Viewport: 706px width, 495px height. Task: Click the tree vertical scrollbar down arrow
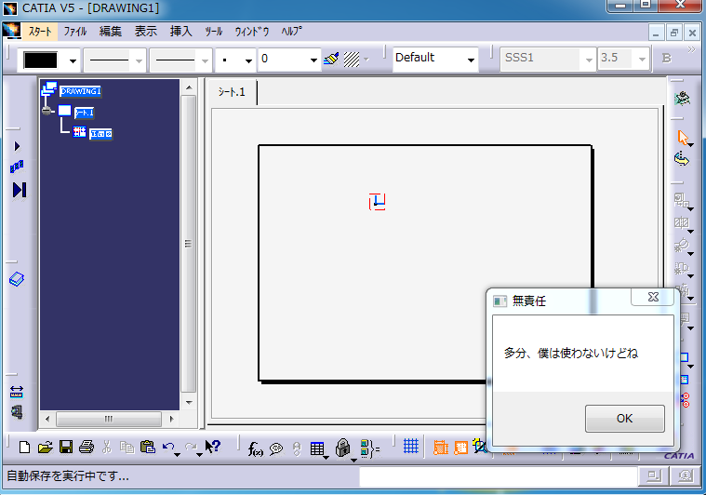coord(189,402)
